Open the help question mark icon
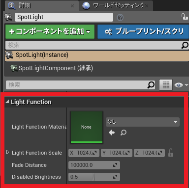This screenshot has width=189, height=188. pyautogui.click(x=120, y=17)
